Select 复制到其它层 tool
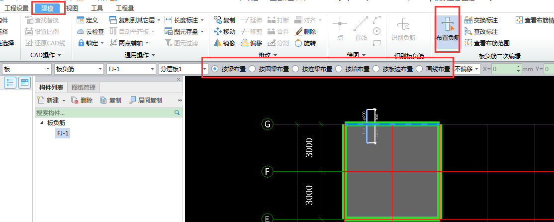 135,20
